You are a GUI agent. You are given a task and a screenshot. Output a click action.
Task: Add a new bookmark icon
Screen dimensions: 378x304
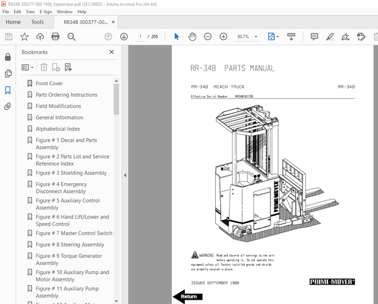click(x=56, y=67)
